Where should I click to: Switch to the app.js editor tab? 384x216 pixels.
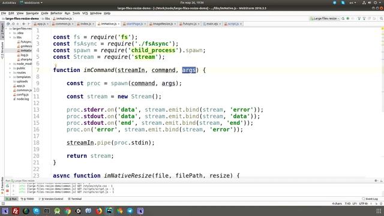[41, 24]
